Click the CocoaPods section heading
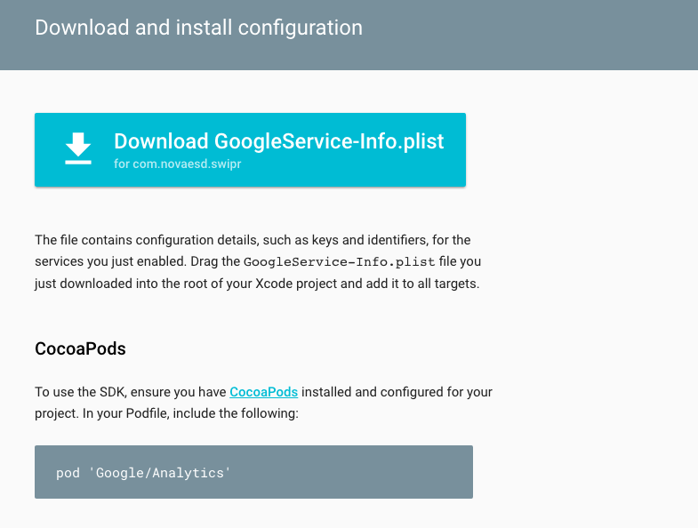 [80, 348]
